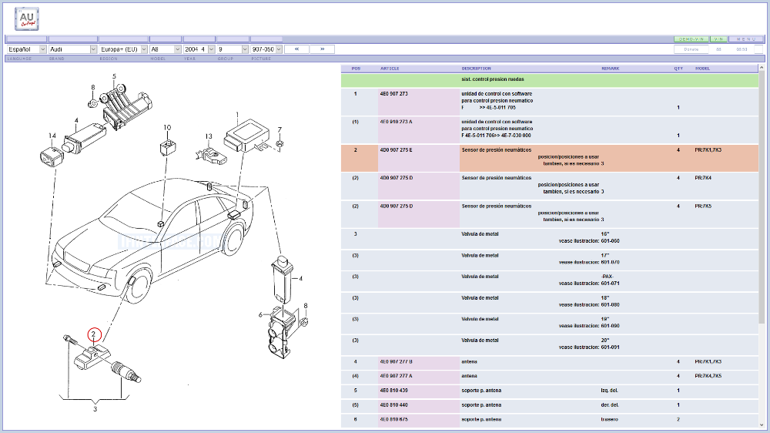
Task: Click the PR:7K4 model cell
Action: [x=703, y=178]
